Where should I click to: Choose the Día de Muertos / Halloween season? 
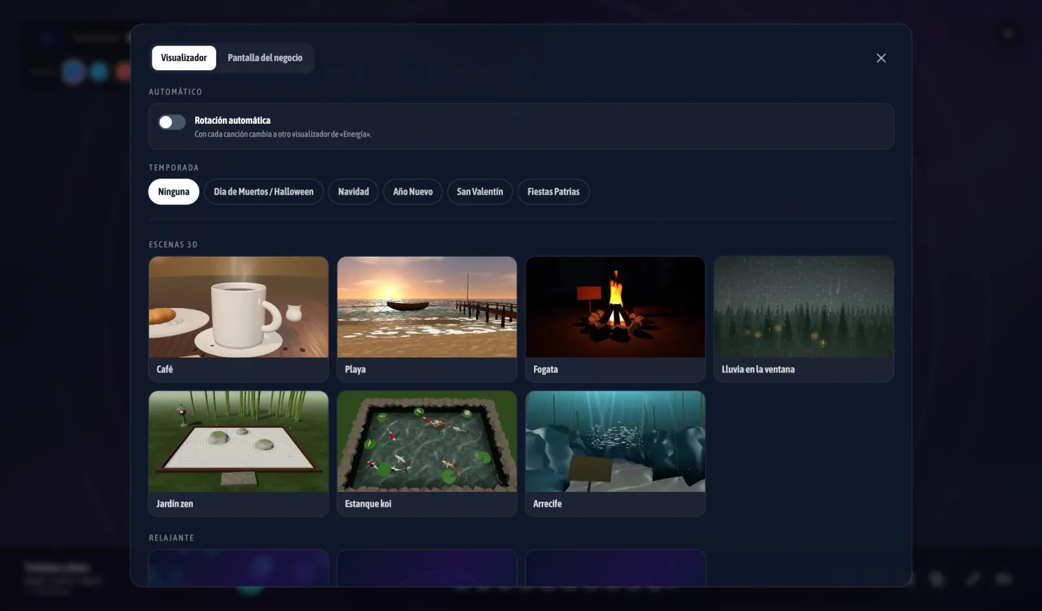[x=264, y=192]
